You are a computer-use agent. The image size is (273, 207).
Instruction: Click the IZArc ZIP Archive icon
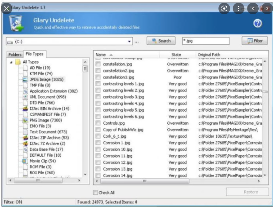(25, 138)
